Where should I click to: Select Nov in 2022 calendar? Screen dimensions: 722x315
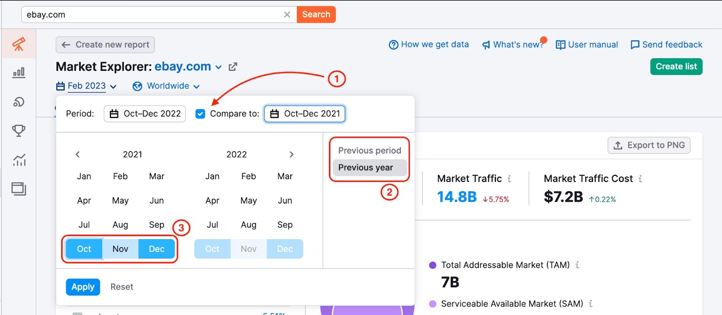click(249, 249)
